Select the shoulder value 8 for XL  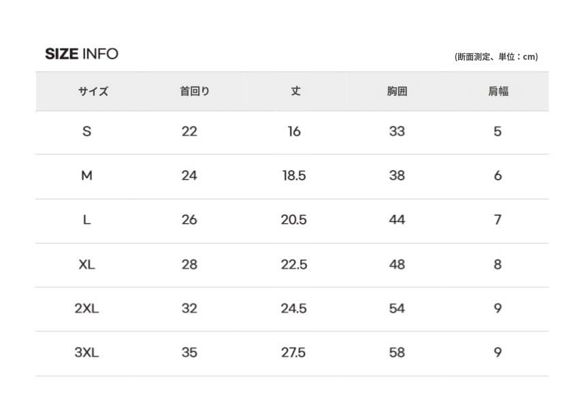coord(498,264)
